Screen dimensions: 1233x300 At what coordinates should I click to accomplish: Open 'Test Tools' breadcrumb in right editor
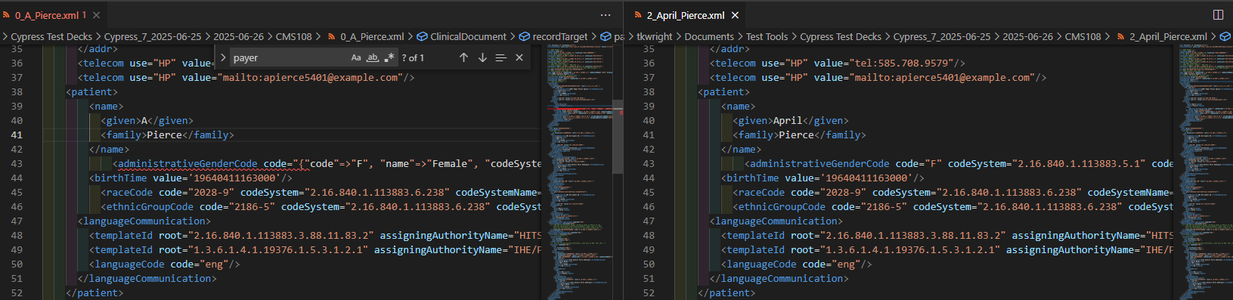coord(767,36)
